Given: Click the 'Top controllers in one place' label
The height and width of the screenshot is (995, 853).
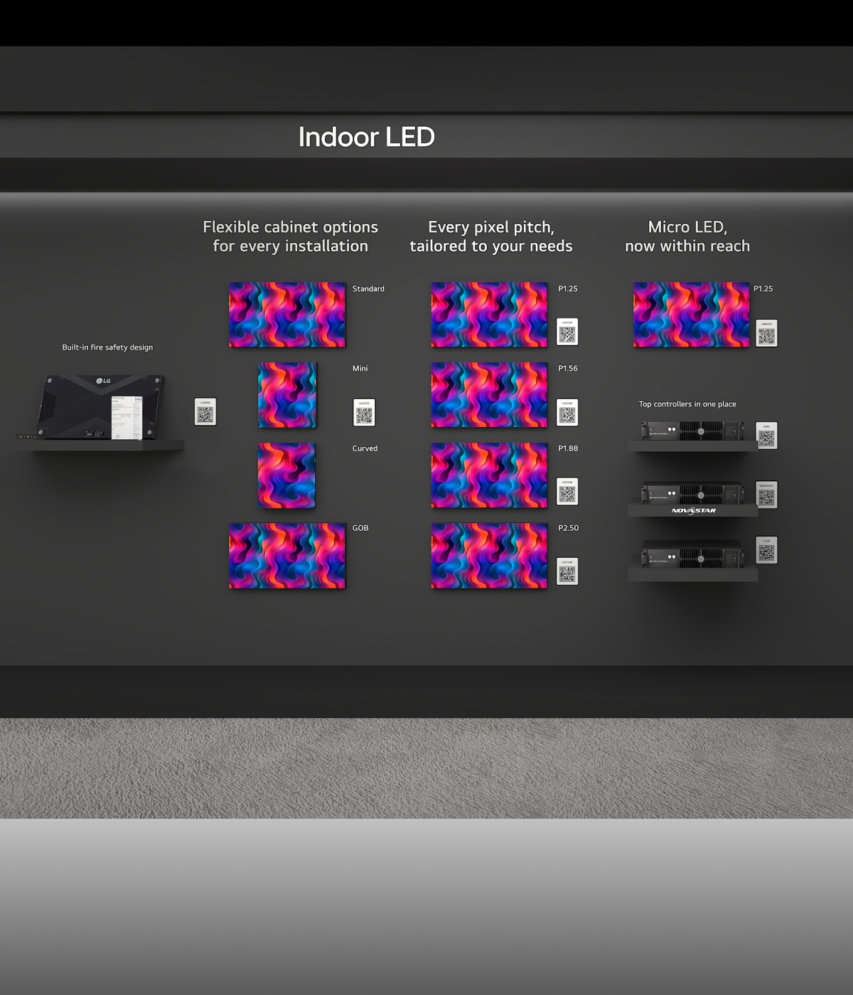Looking at the screenshot, I should (x=687, y=404).
